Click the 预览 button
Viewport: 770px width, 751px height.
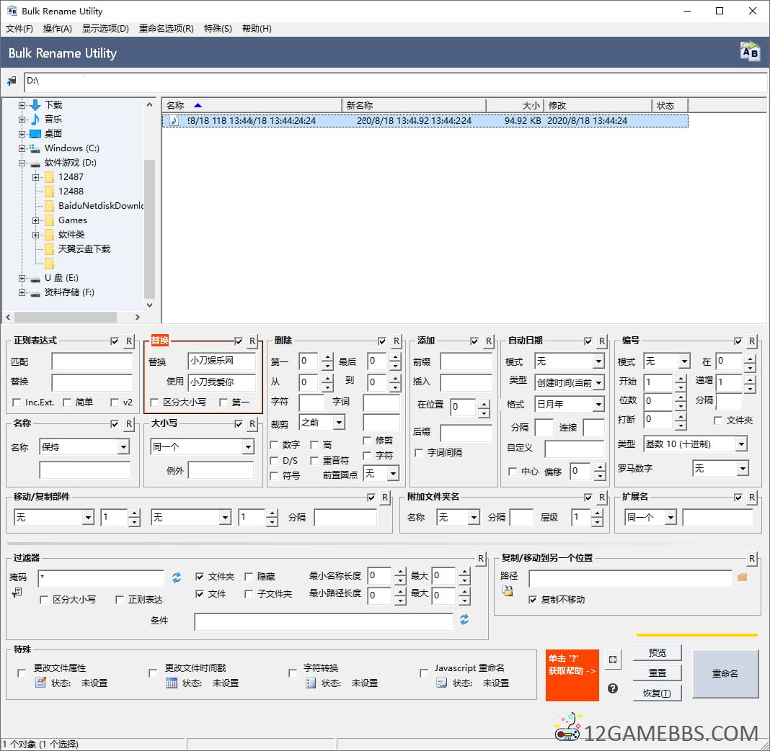pyautogui.click(x=657, y=653)
